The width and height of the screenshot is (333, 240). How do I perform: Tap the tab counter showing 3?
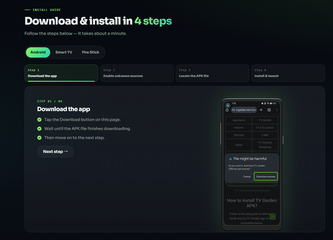pyautogui.click(x=269, y=110)
